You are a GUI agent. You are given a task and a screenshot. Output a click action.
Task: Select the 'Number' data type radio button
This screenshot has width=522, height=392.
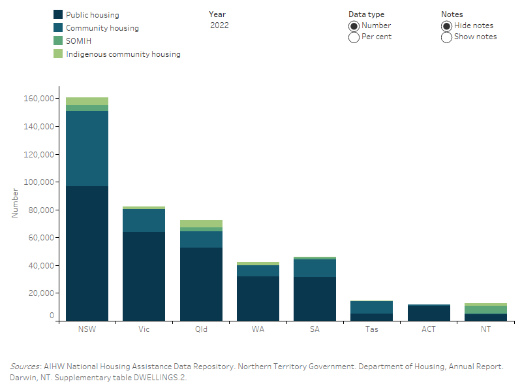[x=354, y=25]
